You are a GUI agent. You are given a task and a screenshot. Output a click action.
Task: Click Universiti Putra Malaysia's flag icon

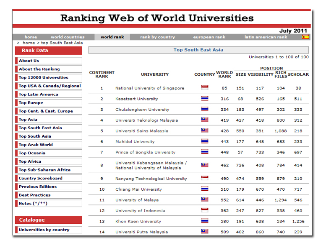coord(205,231)
